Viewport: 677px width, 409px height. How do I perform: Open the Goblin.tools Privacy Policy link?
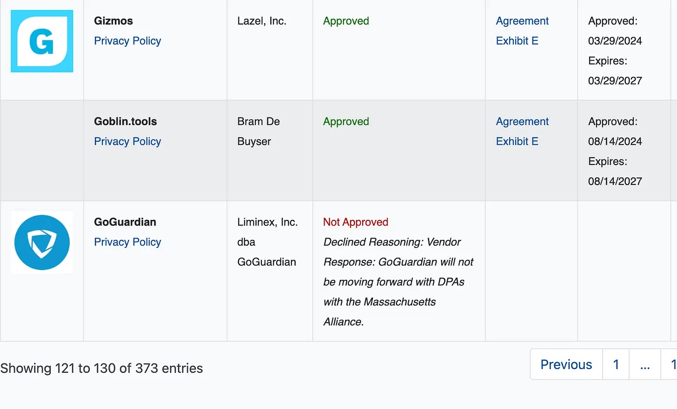pyautogui.click(x=127, y=141)
